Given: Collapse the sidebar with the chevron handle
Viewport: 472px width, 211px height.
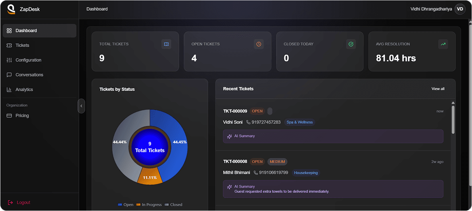Looking at the screenshot, I should coord(81,106).
